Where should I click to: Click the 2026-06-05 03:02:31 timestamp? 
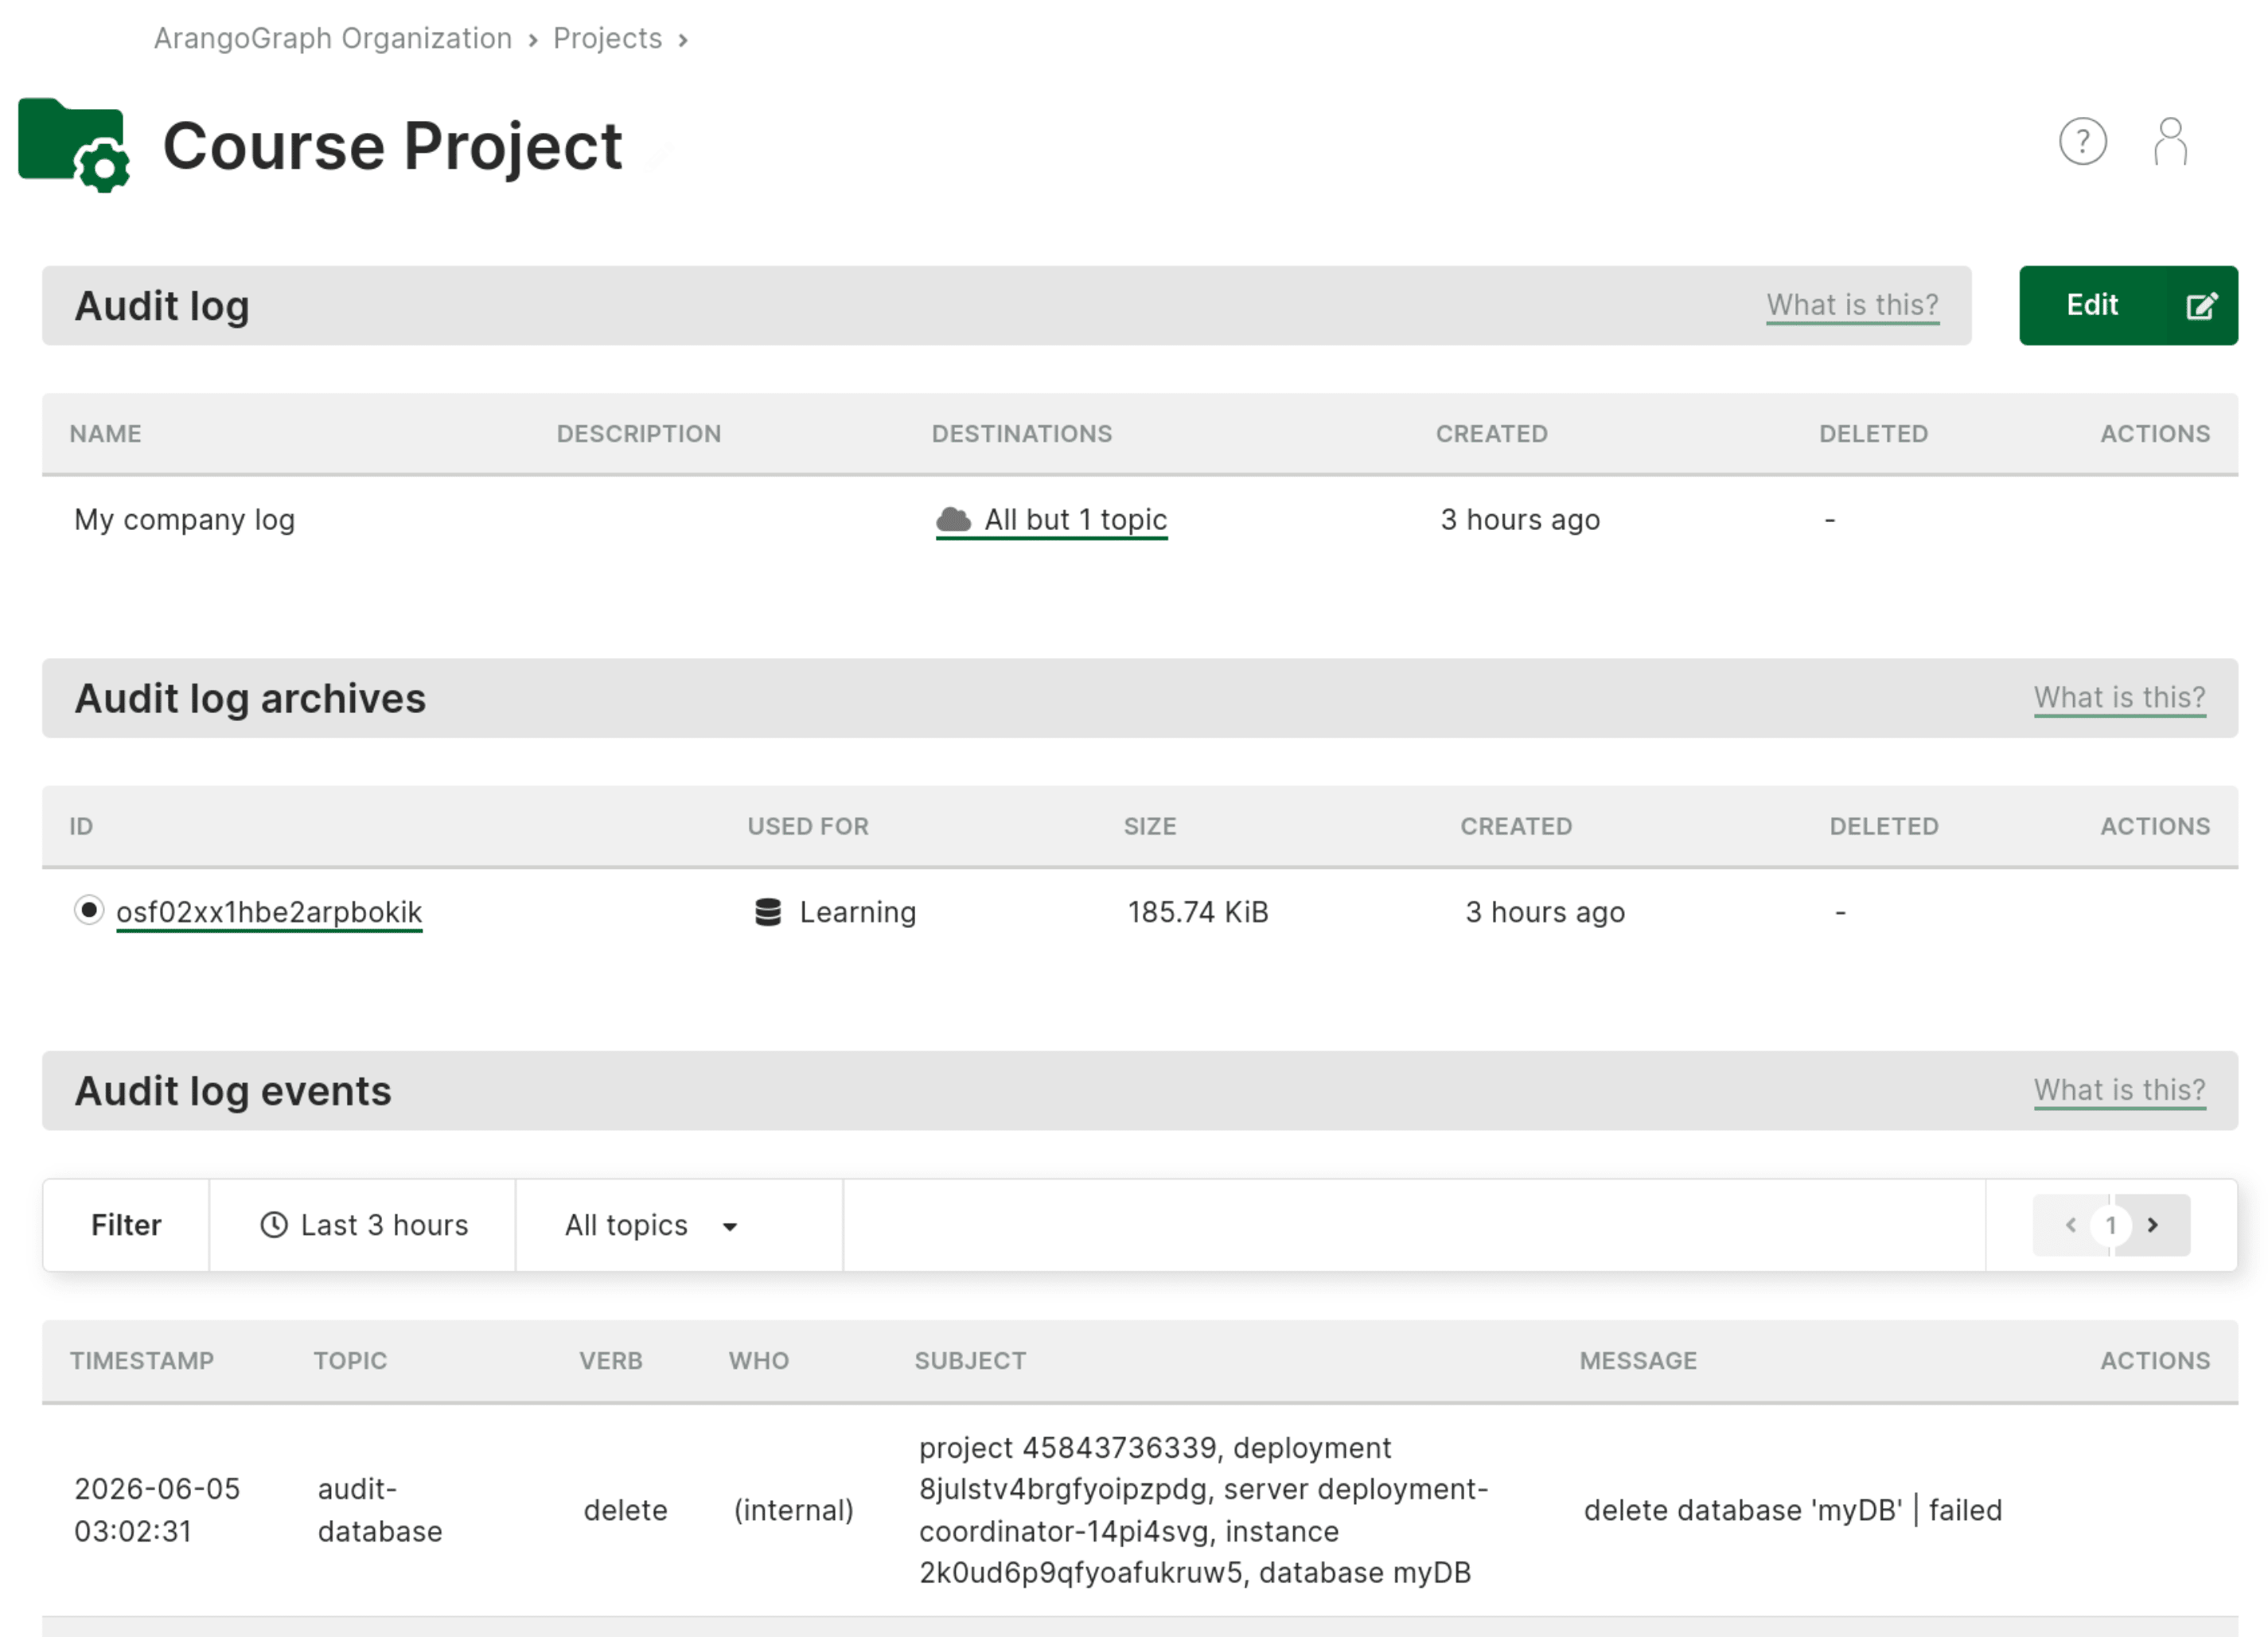point(157,1510)
